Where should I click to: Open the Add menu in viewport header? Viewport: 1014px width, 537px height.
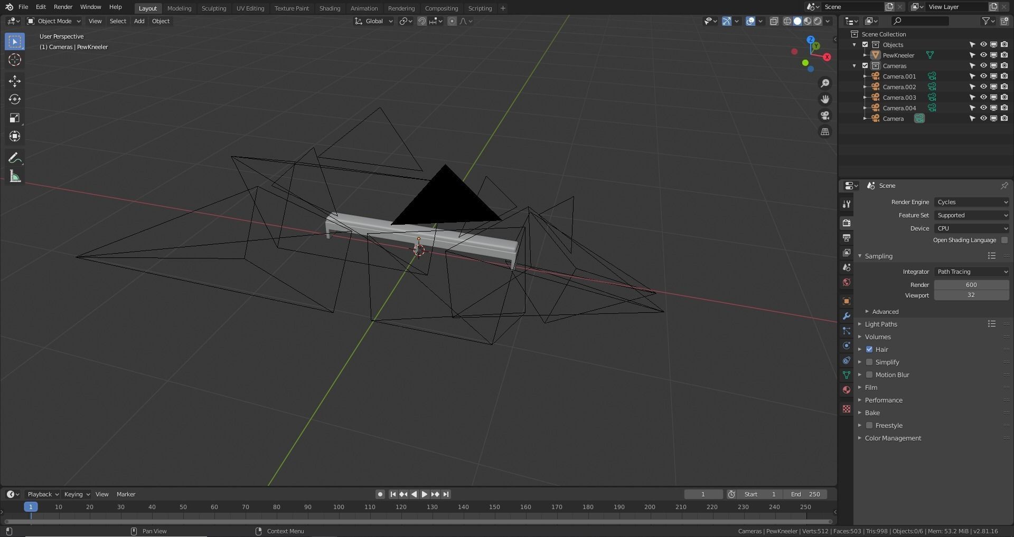[x=139, y=21]
